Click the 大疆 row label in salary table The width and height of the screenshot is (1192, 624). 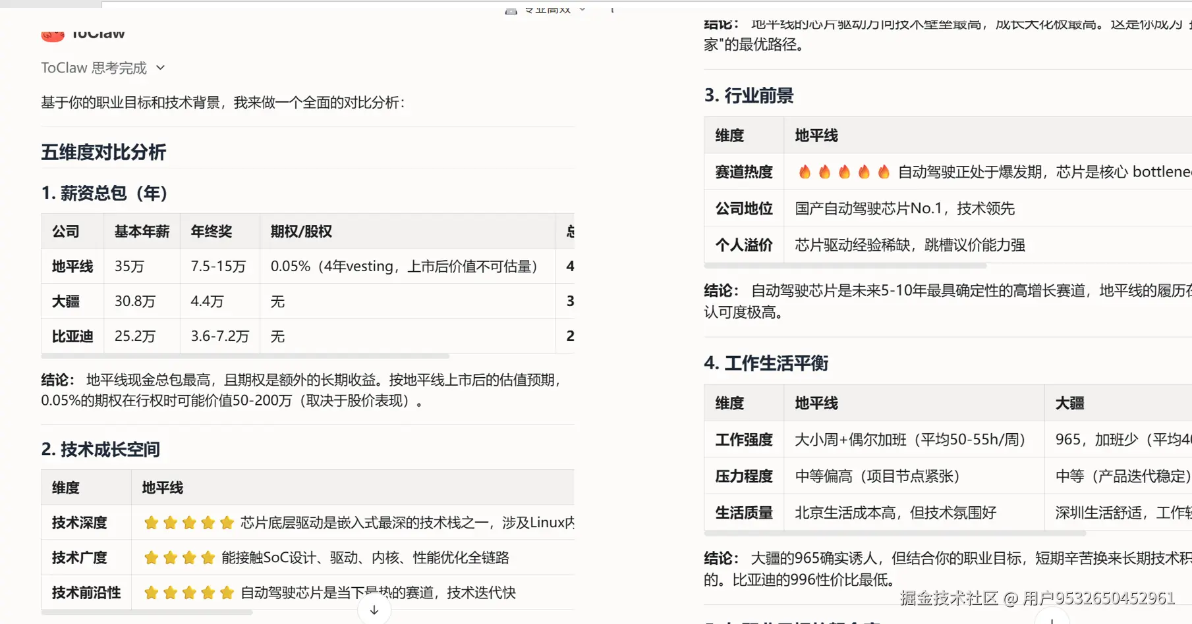(66, 301)
